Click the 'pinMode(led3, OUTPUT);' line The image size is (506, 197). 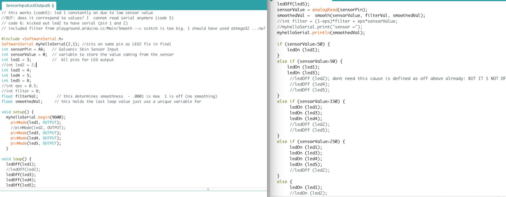click(36, 133)
